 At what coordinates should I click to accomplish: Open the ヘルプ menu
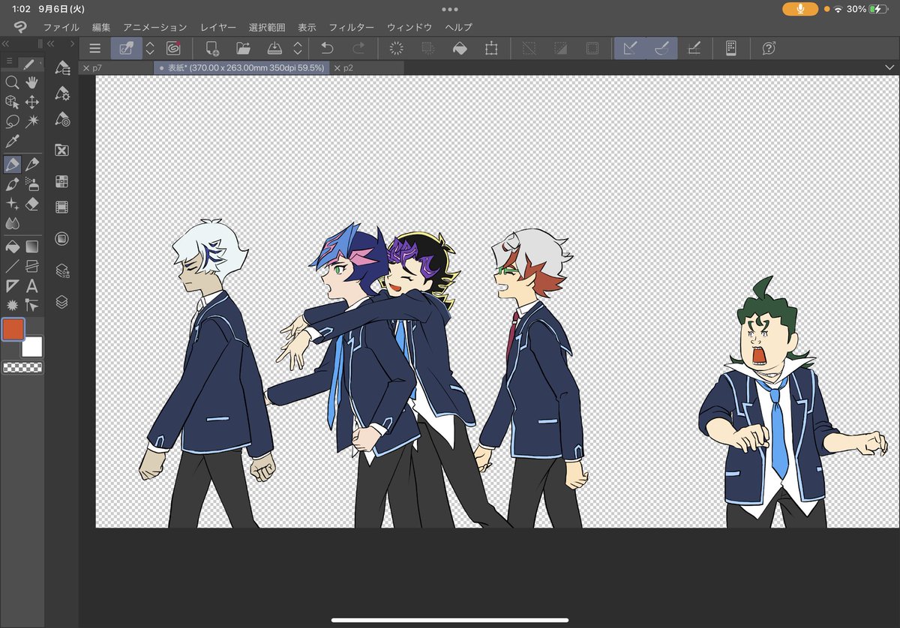[458, 27]
